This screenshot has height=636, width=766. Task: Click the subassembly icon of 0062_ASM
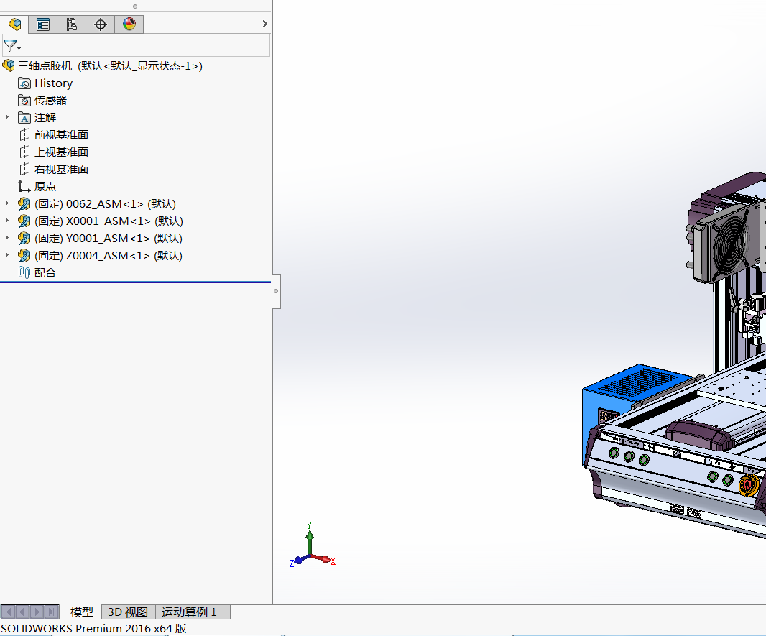(x=24, y=203)
